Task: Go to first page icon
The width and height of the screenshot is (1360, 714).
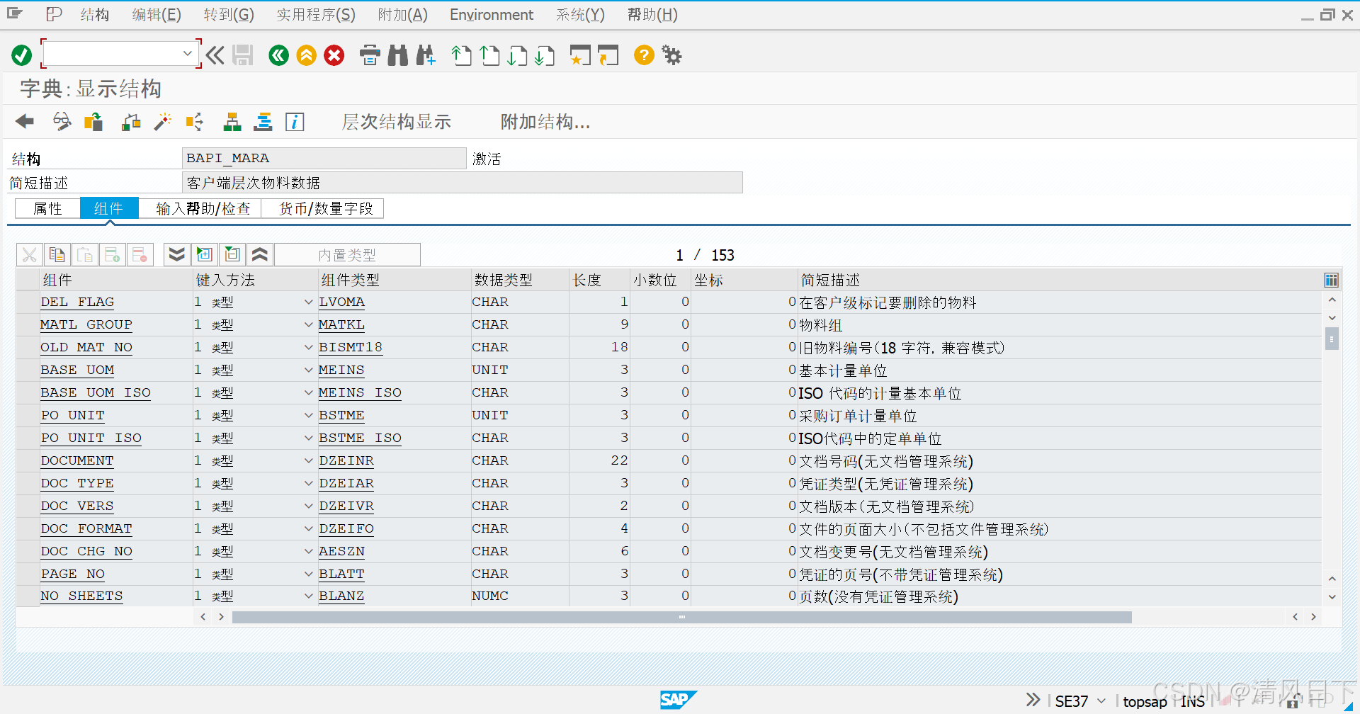Action: pos(462,55)
